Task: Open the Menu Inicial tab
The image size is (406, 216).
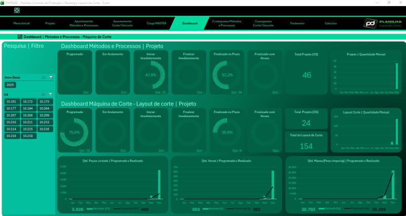Action: click(21, 23)
